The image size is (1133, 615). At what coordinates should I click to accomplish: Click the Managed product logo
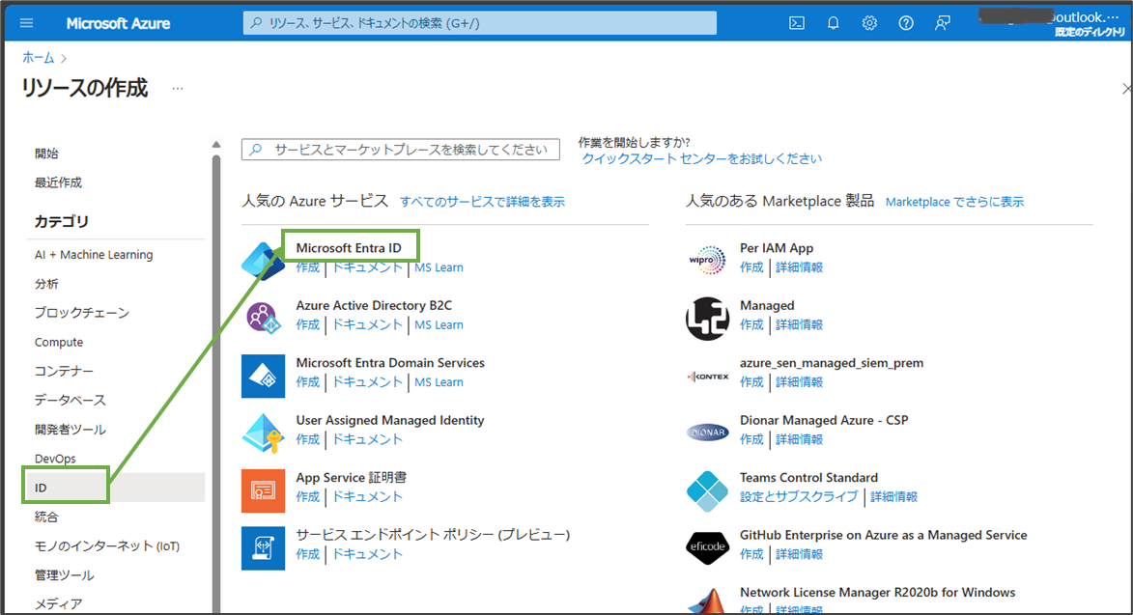[x=707, y=319]
